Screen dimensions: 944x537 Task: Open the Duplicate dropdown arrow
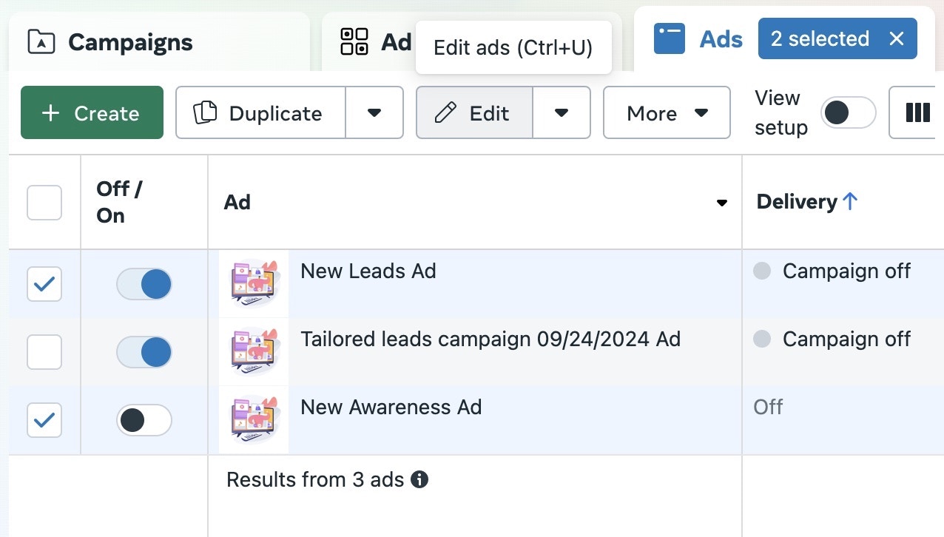[x=374, y=112]
